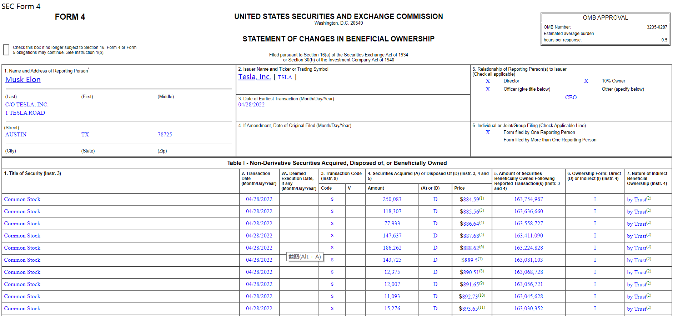Select the 250,083 amount cell
The width and height of the screenshot is (673, 316).
pyautogui.click(x=392, y=199)
